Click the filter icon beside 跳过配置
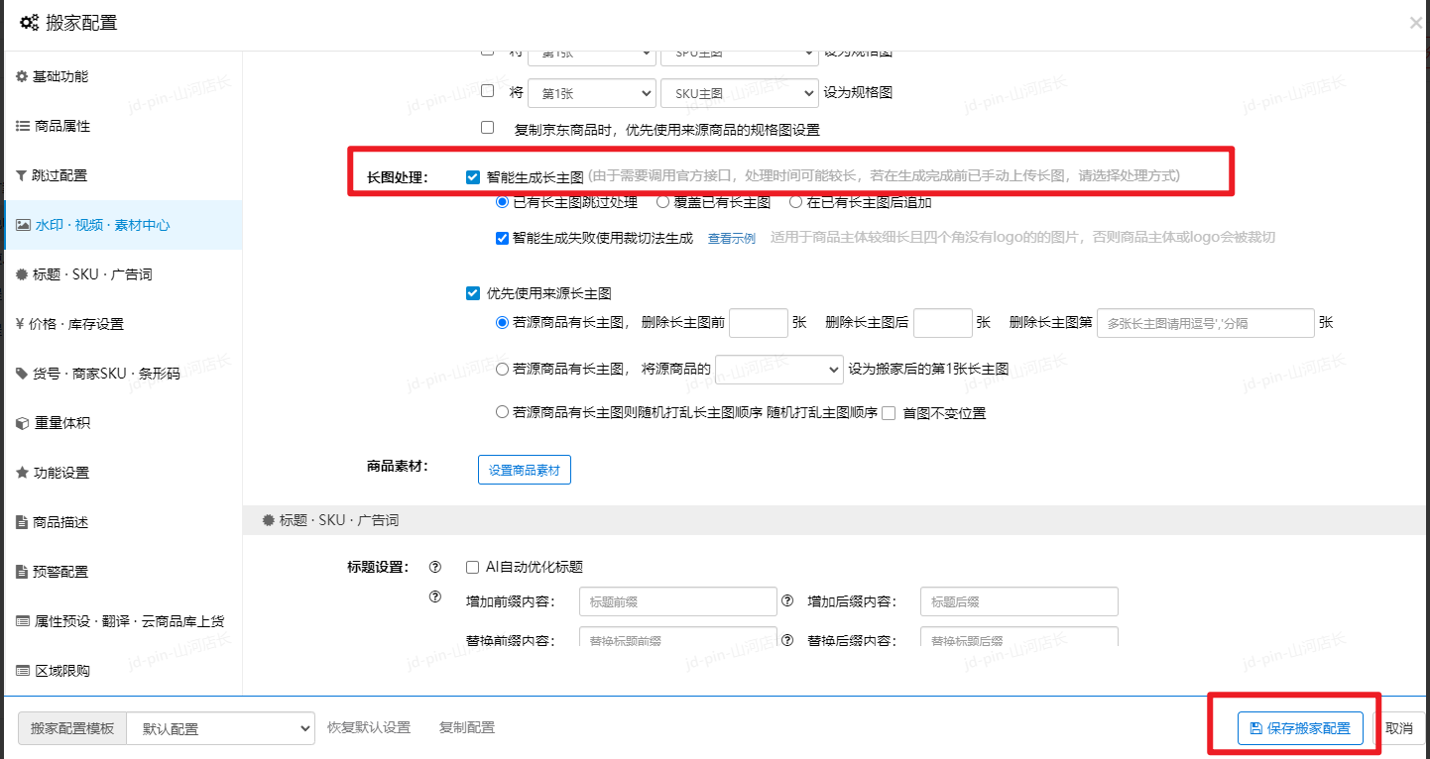 click(x=22, y=176)
